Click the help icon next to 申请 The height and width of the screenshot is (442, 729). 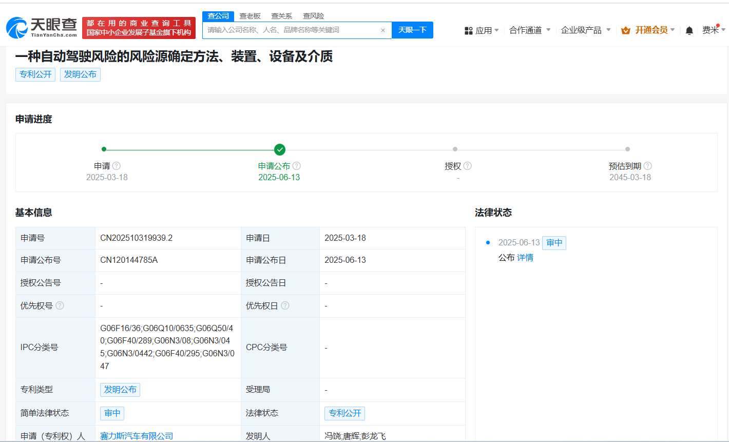(117, 166)
